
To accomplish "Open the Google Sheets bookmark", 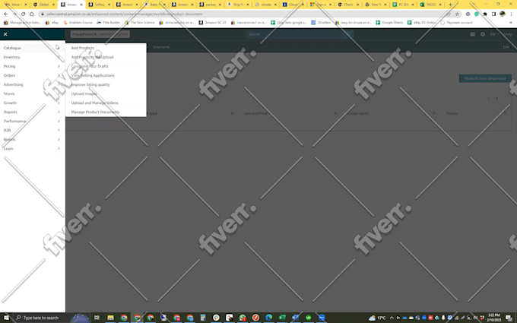I will [389, 23].
